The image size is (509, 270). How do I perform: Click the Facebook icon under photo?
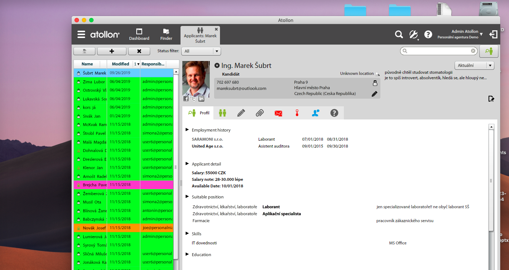[186, 99]
